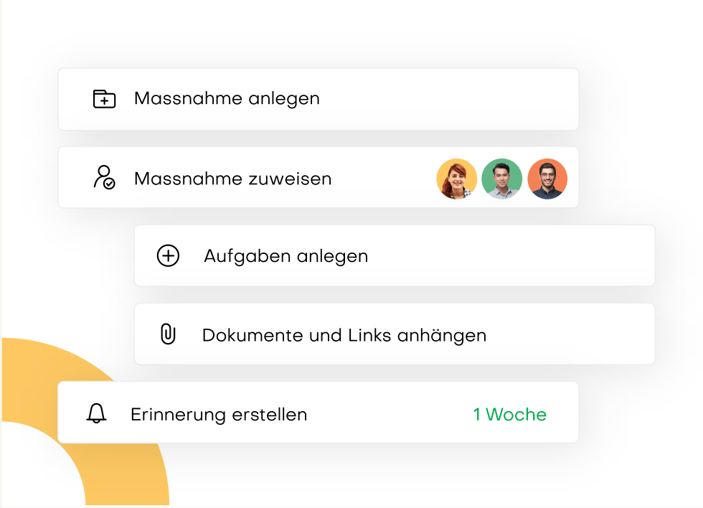Click the person-check icon for assigning
The width and height of the screenshot is (703, 508).
pos(104,177)
